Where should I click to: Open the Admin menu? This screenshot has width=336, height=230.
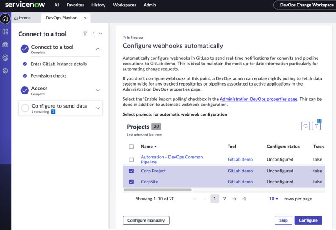point(150,5)
